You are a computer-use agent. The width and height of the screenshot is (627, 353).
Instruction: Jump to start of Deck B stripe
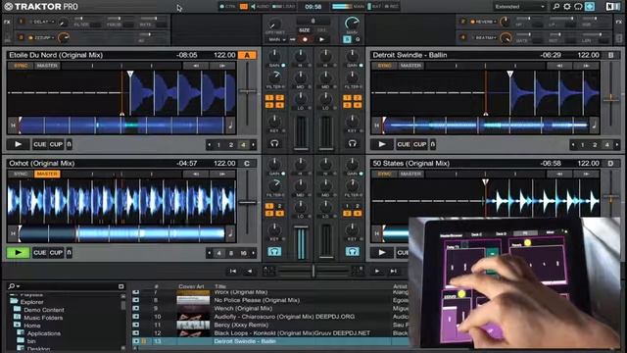coord(376,126)
